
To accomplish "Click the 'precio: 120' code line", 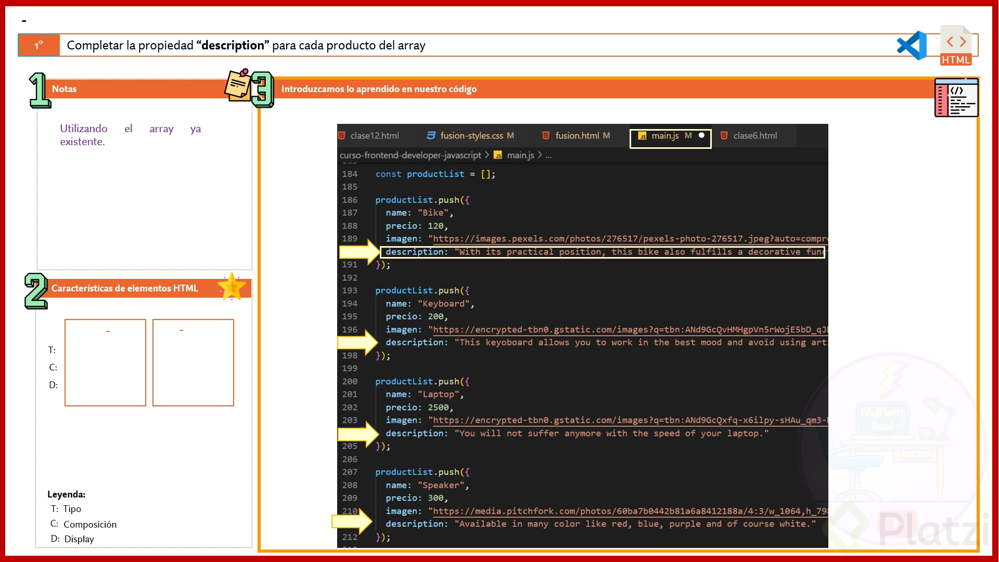I will (x=417, y=226).
